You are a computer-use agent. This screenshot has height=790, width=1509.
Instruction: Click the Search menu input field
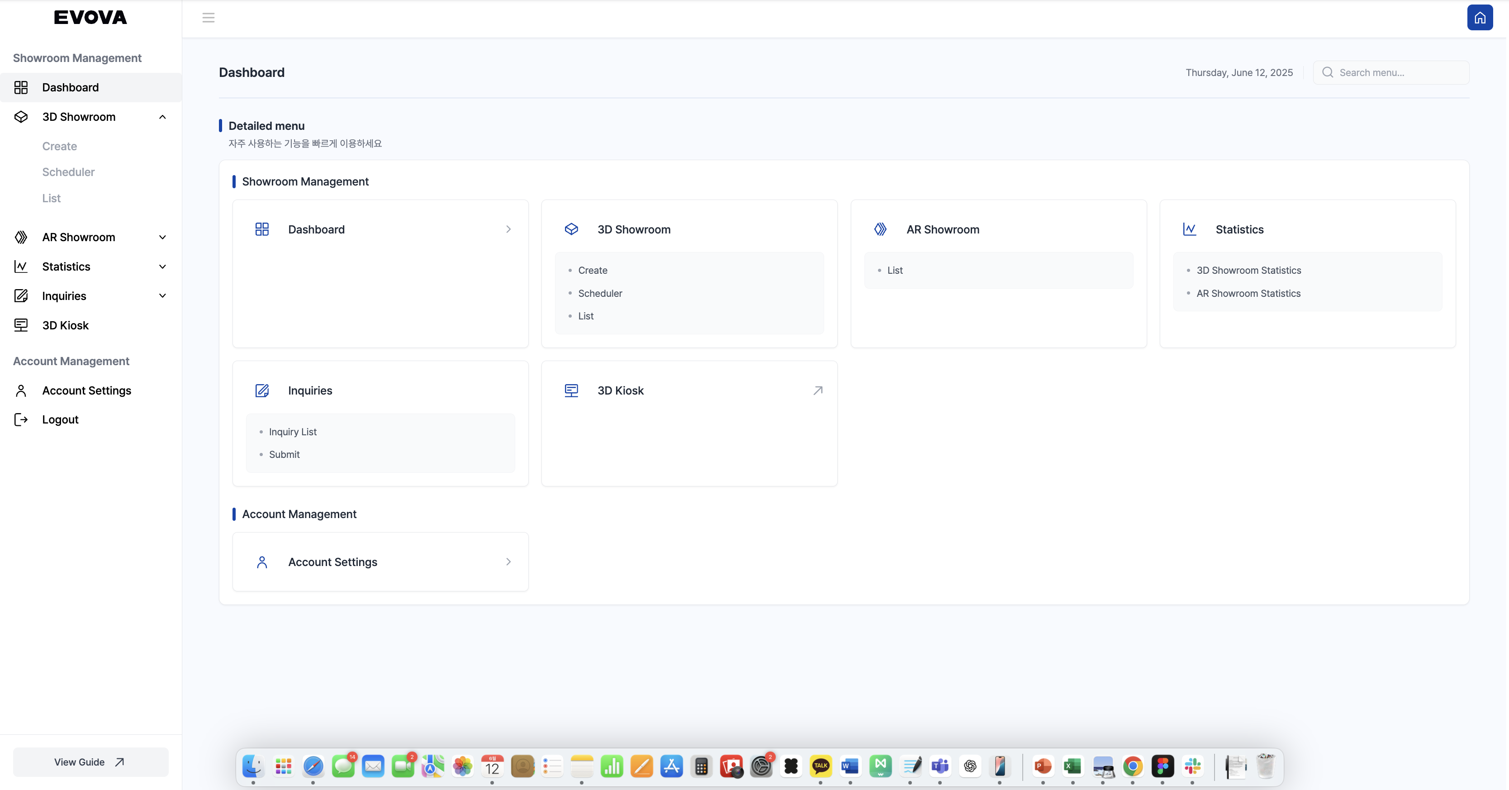pyautogui.click(x=1391, y=72)
